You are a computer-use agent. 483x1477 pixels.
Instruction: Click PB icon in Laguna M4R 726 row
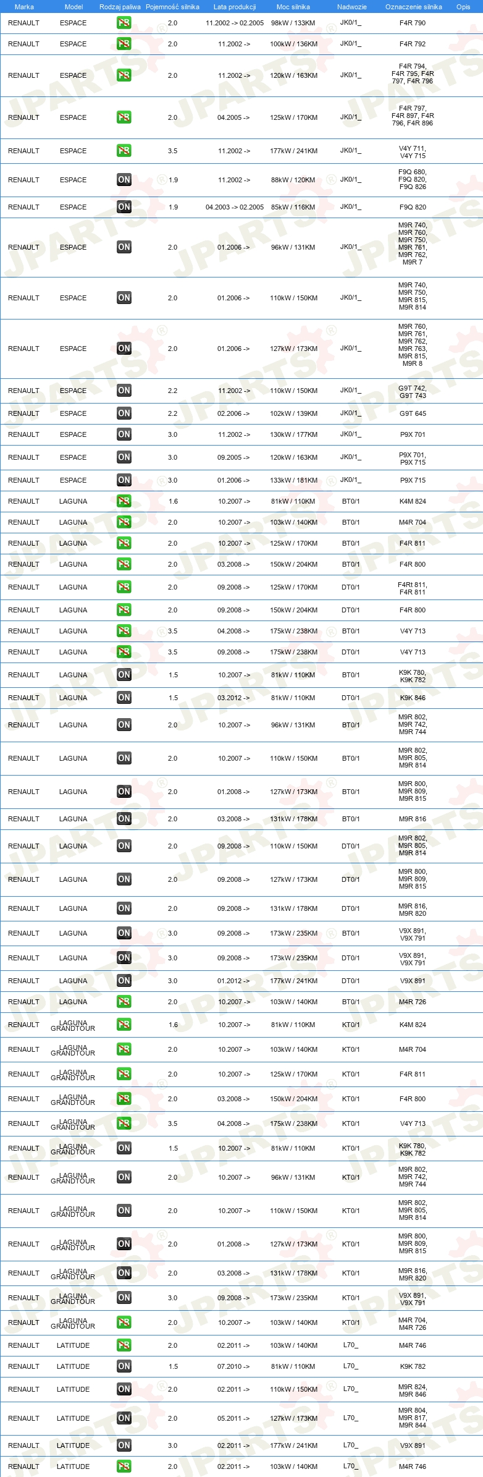124,1002
